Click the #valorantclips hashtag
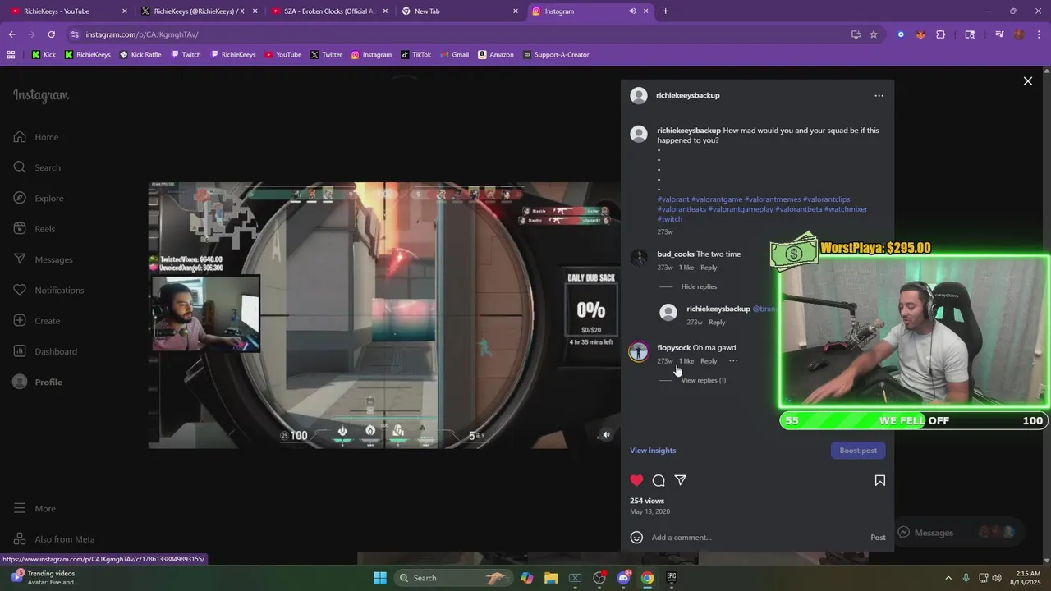This screenshot has height=591, width=1051. click(x=826, y=199)
